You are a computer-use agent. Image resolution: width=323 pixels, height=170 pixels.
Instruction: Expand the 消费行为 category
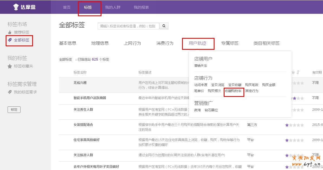coord(165,43)
